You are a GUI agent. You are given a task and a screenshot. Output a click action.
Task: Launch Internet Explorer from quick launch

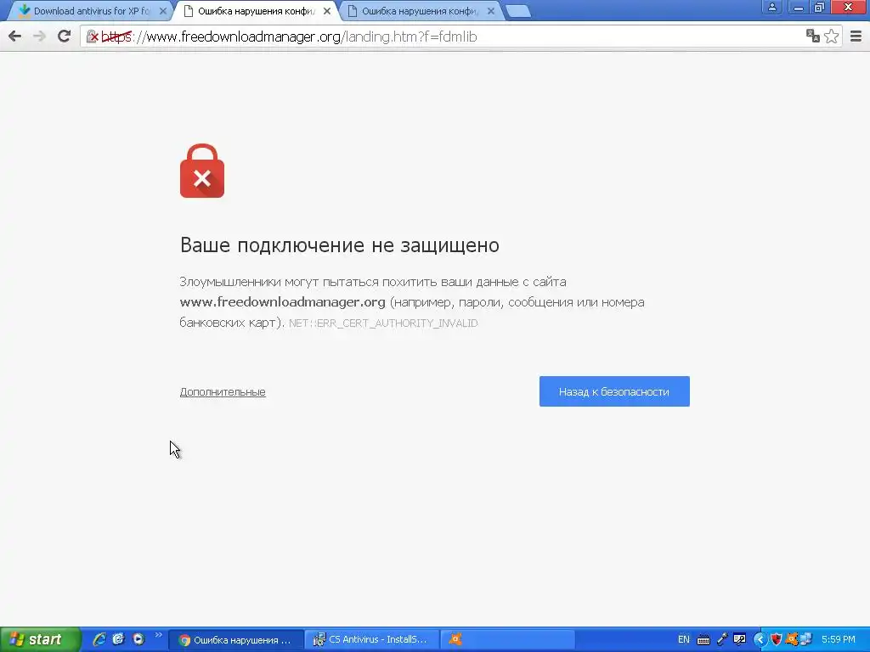(99, 639)
